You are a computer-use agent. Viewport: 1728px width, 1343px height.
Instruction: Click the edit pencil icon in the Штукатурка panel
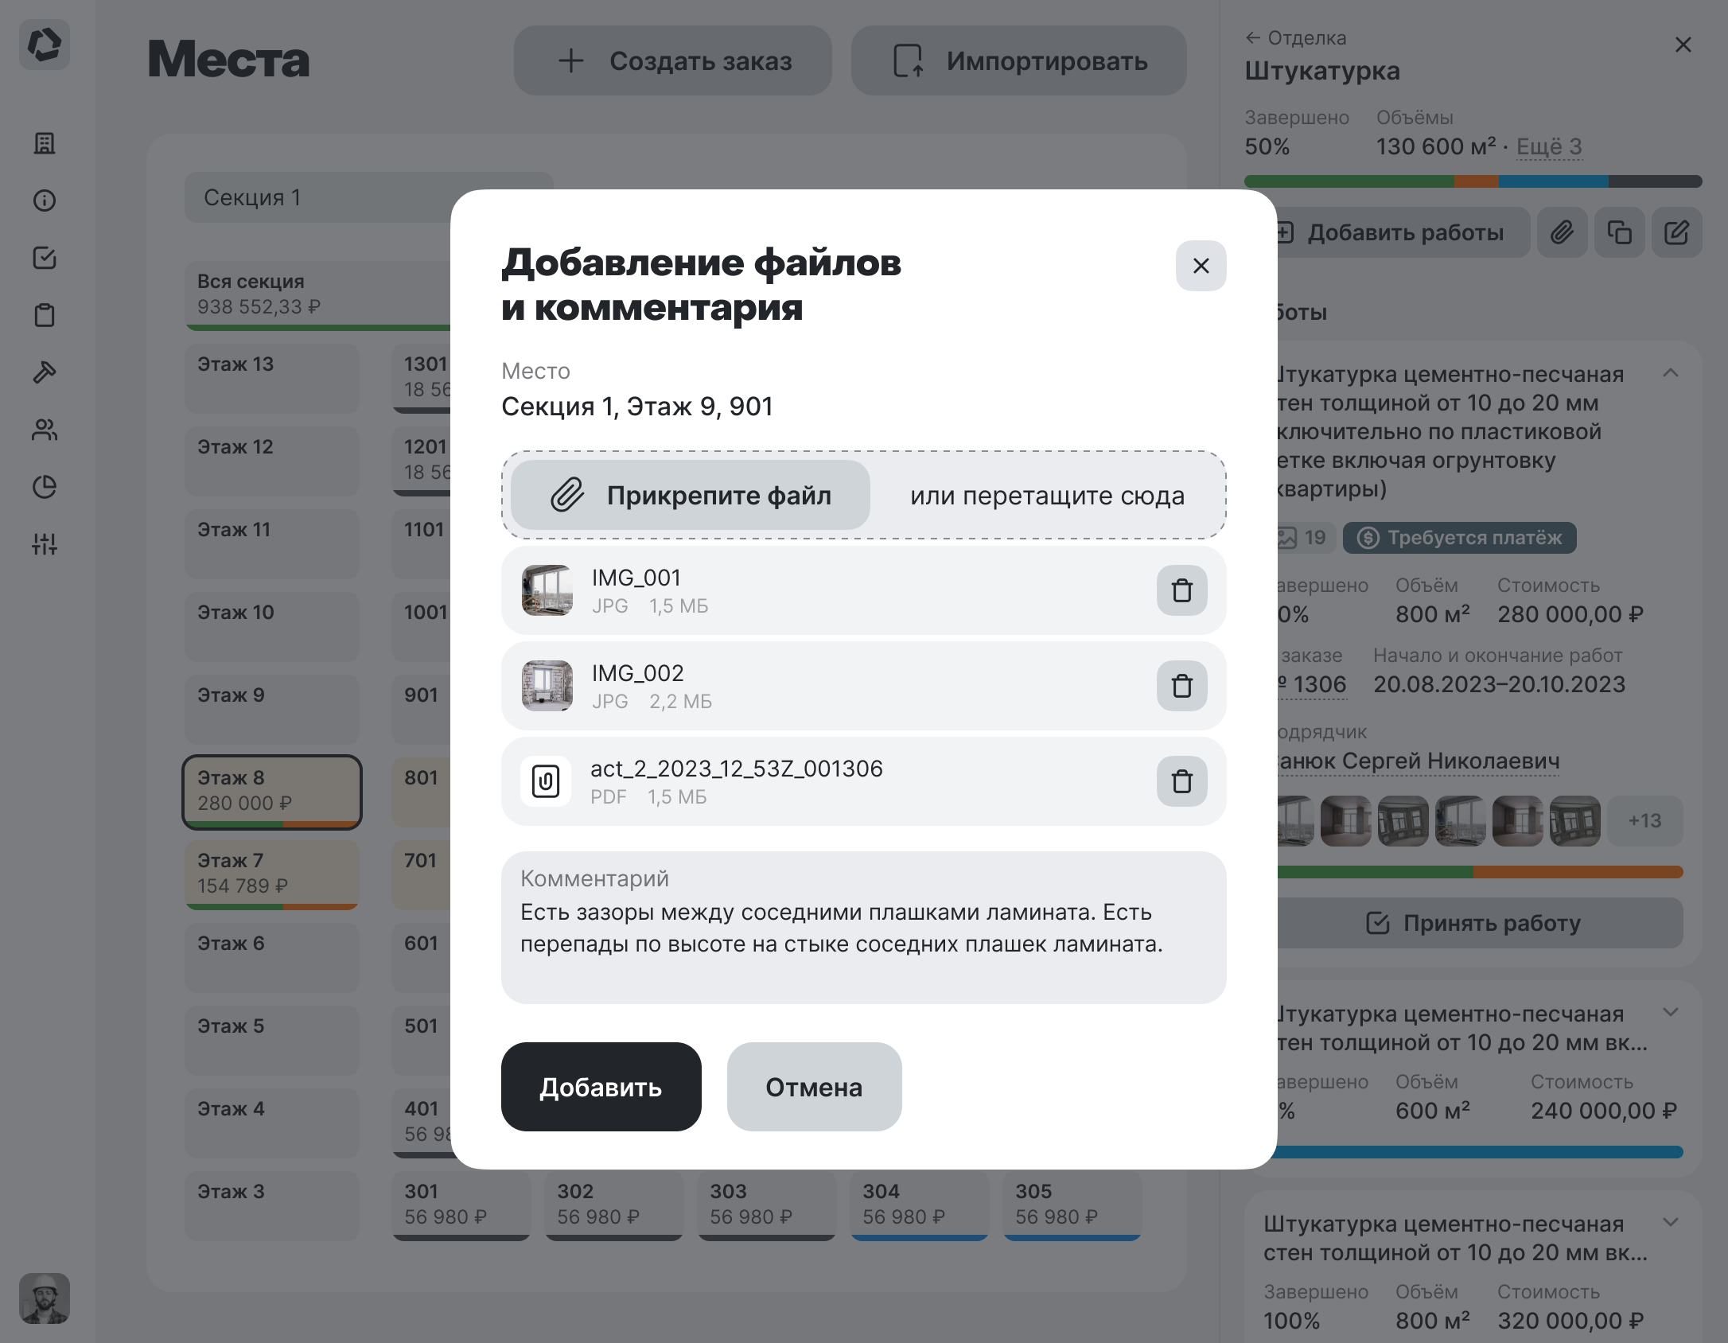click(x=1678, y=232)
